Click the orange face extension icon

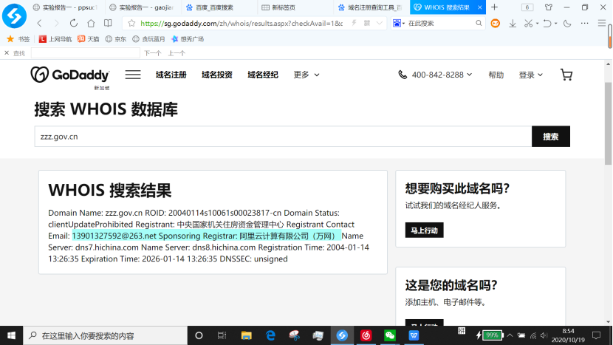coord(496,24)
